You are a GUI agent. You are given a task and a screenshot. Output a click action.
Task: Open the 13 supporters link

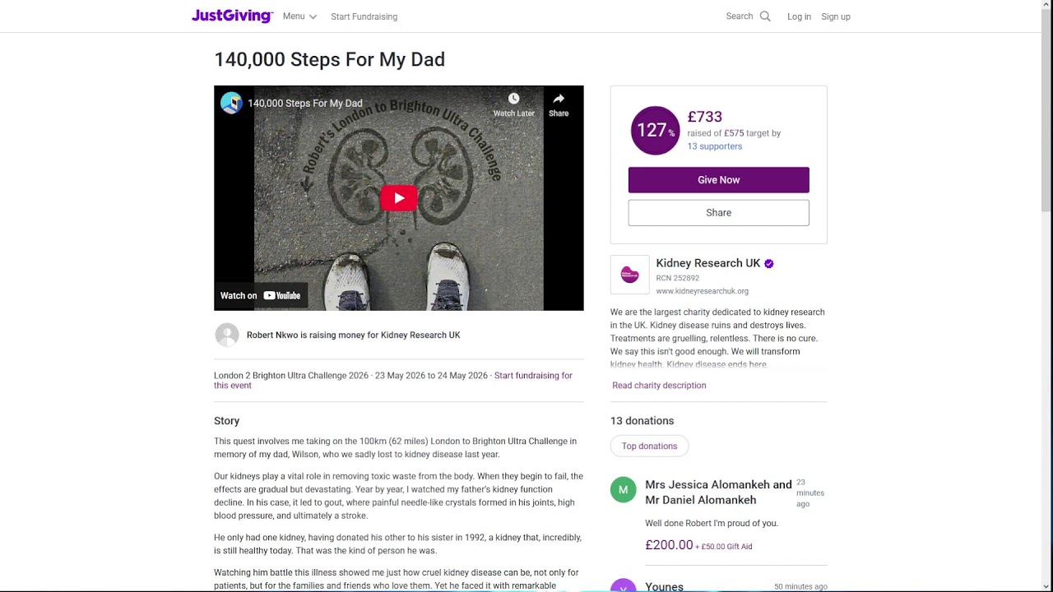pos(715,146)
